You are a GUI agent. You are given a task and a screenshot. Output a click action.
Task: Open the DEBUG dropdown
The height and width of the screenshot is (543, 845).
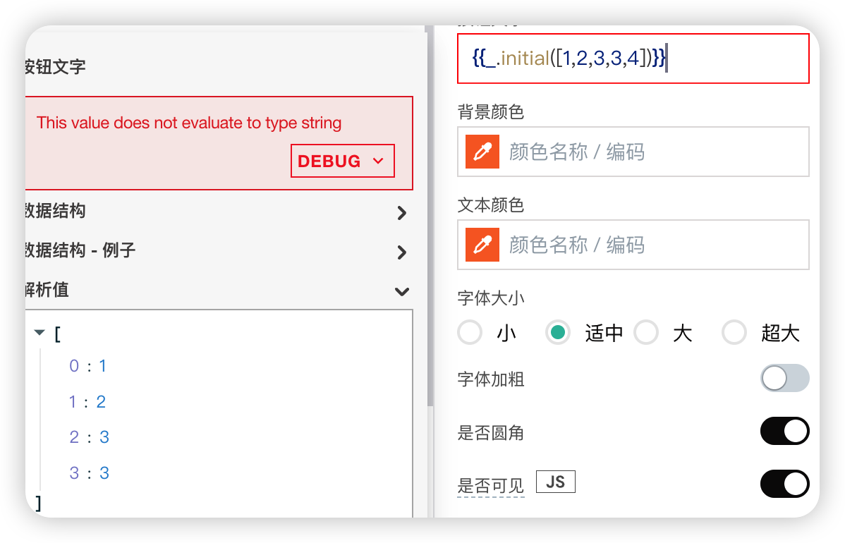click(342, 161)
